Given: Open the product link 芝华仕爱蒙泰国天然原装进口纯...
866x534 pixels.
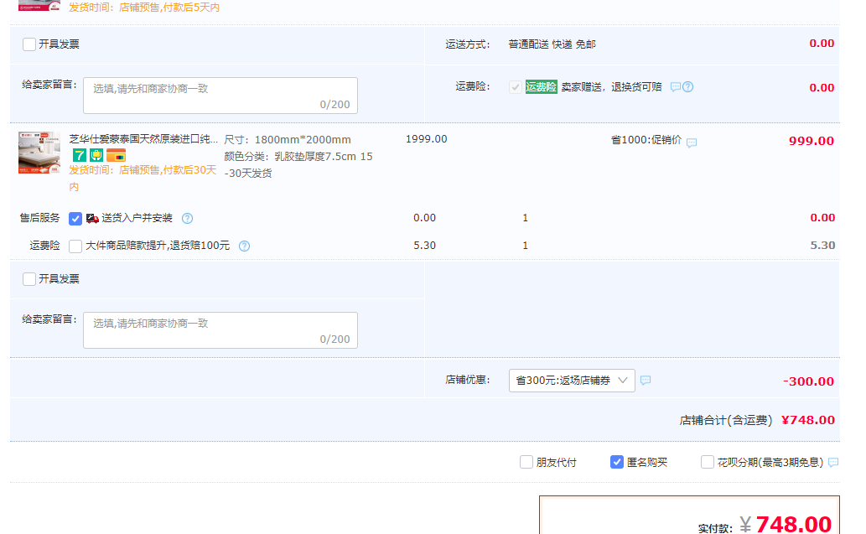Looking at the screenshot, I should [143, 139].
